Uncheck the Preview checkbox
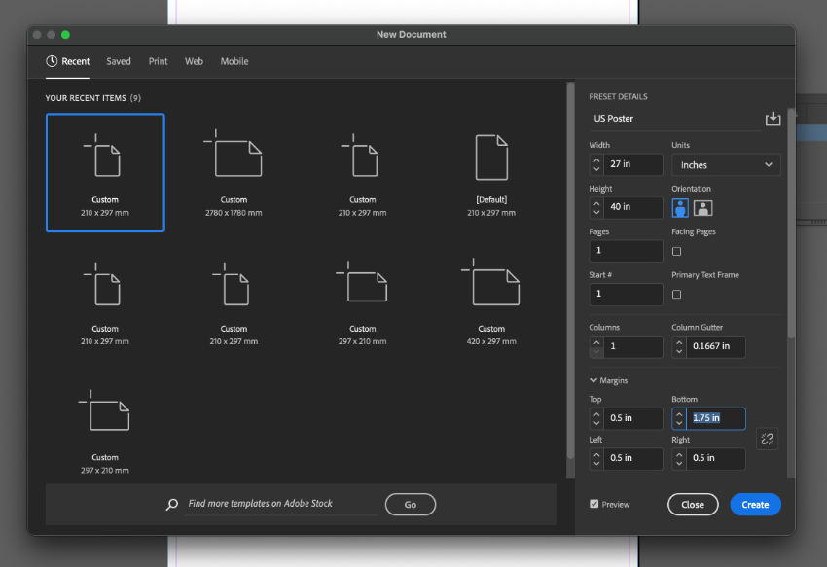Image resolution: width=827 pixels, height=567 pixels. [593, 504]
